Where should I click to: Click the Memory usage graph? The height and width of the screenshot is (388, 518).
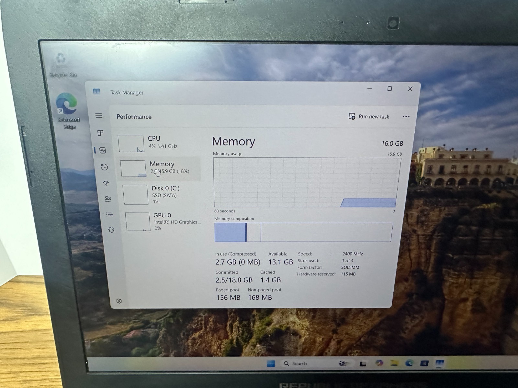click(306, 183)
